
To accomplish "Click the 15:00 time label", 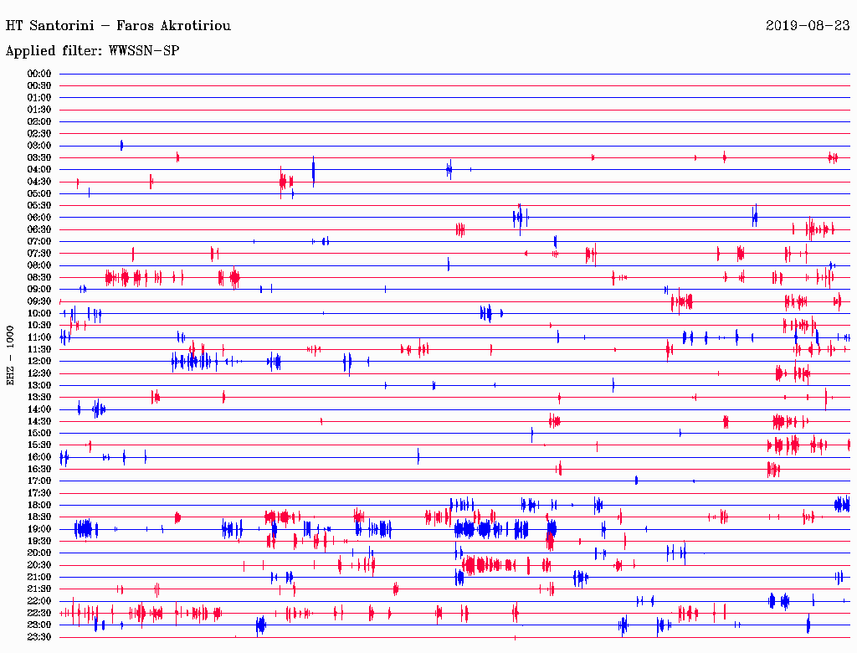I will (39, 433).
